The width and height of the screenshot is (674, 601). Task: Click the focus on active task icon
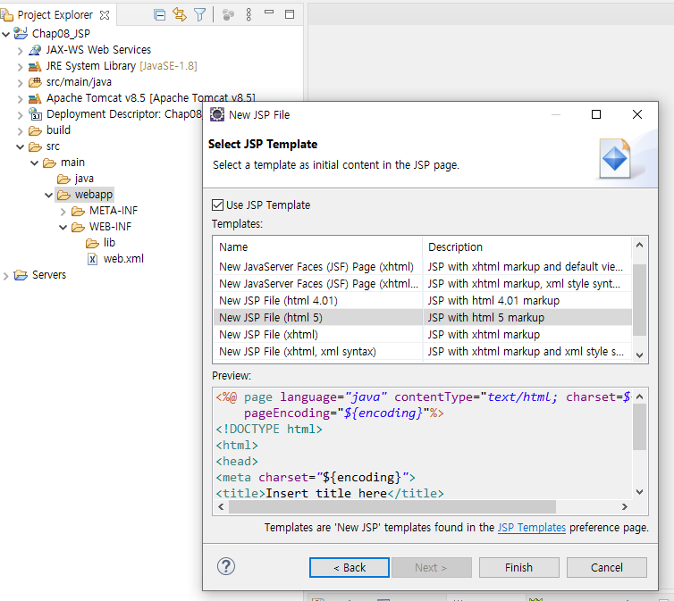[x=228, y=15]
